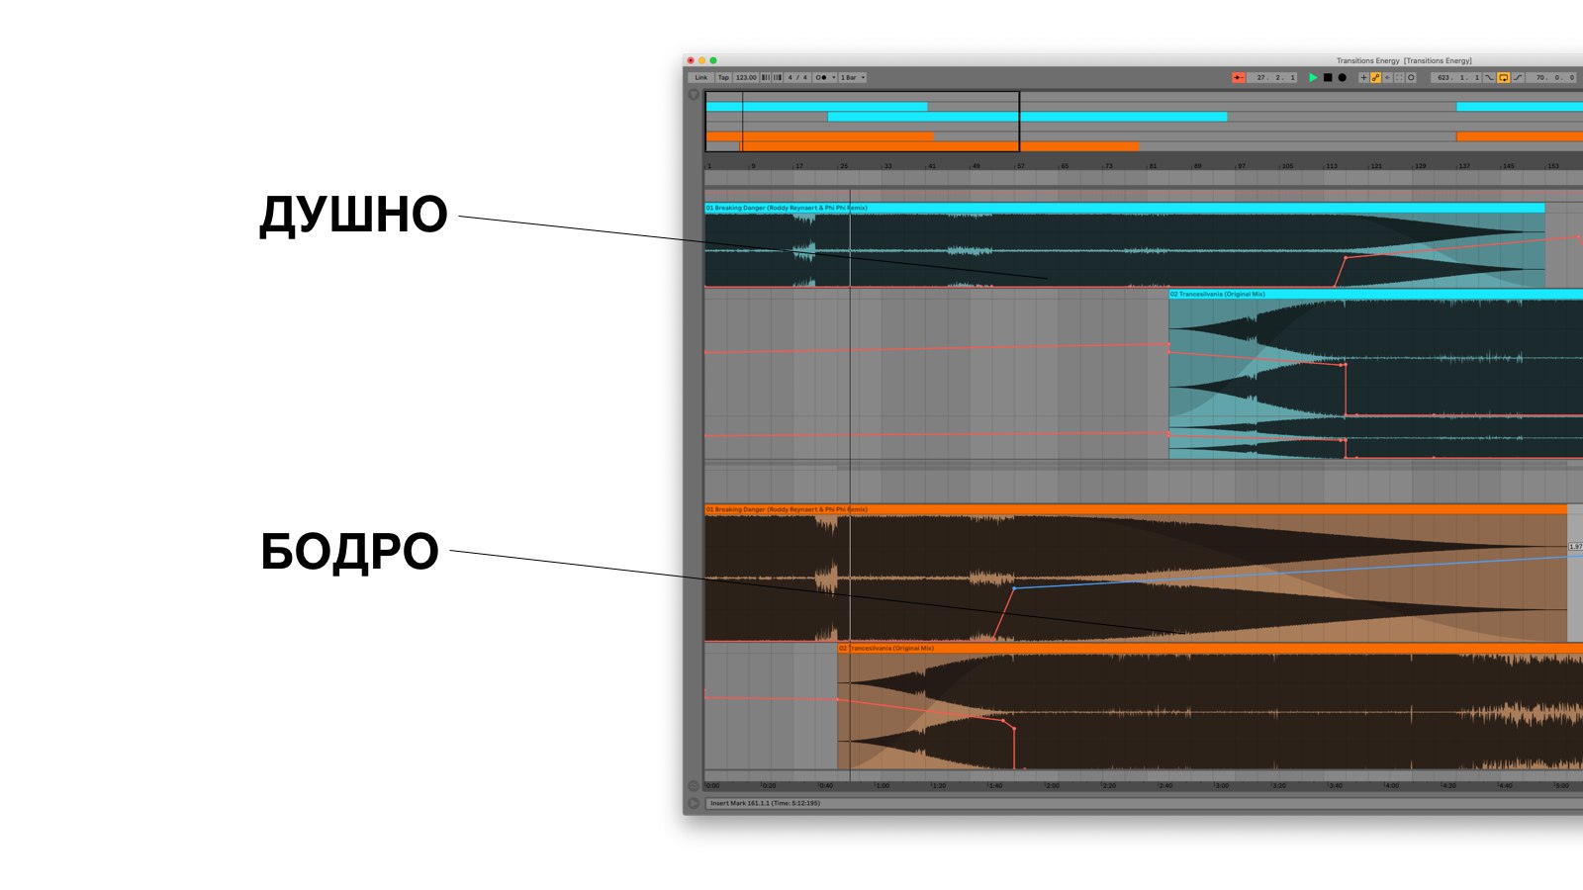
Task: Click the 3:00 mark on the time ruler
Action: pyautogui.click(x=1222, y=785)
